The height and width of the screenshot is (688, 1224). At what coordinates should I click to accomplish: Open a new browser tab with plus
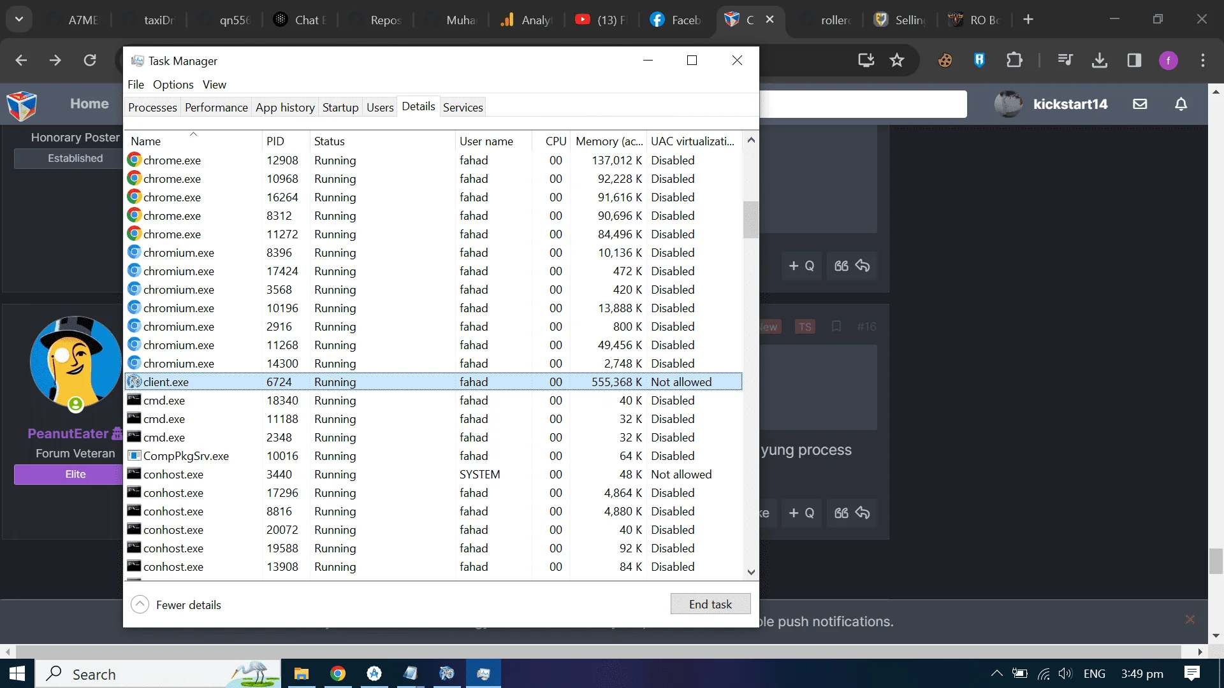tap(1028, 20)
